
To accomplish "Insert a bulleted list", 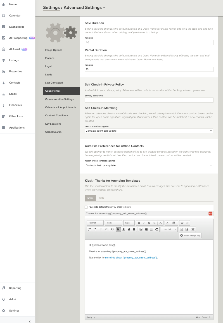I will [95, 229].
